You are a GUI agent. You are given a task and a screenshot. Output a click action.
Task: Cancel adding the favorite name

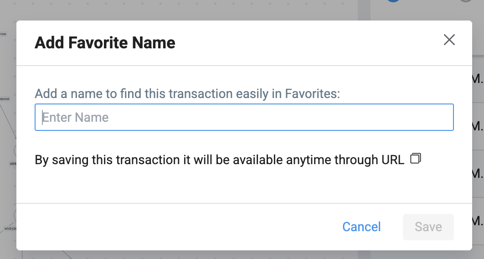(361, 227)
